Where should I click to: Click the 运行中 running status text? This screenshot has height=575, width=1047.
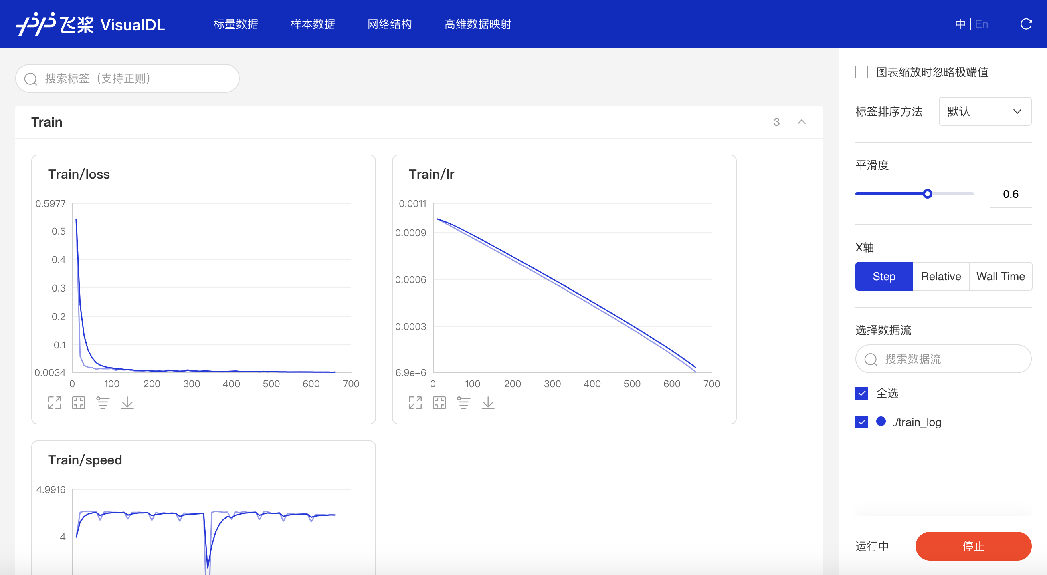coord(872,546)
